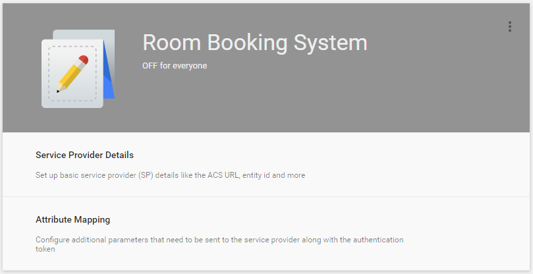
Task: Click the word 'token' in Attribute Mapping description
Action: (45, 250)
